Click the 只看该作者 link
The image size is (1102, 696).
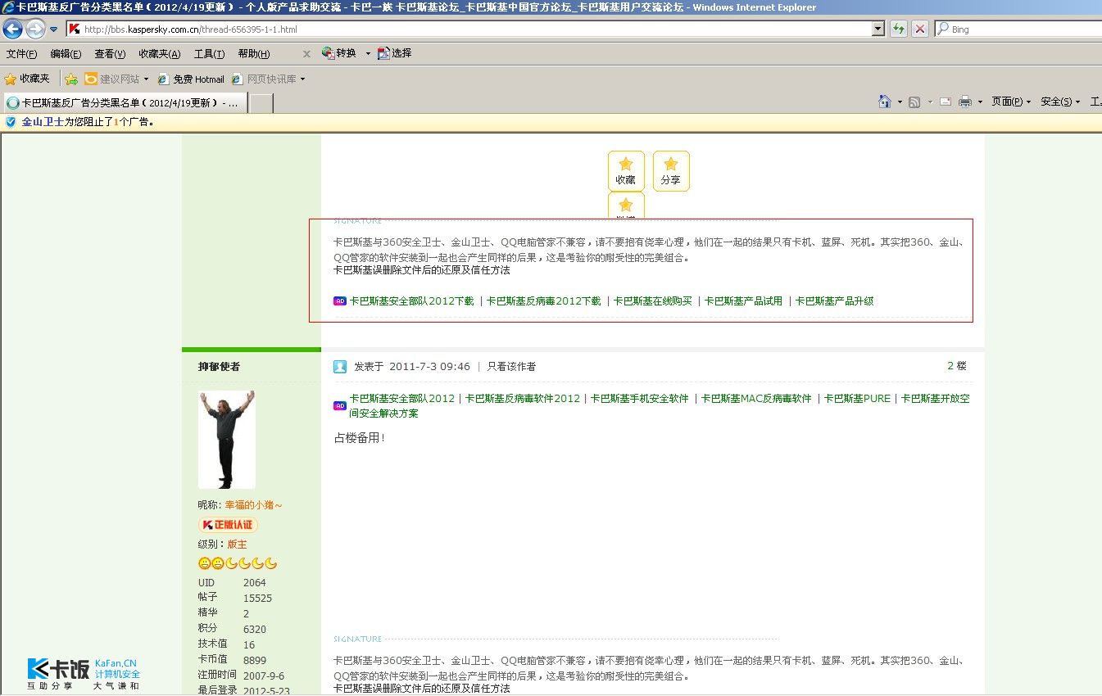coord(511,367)
